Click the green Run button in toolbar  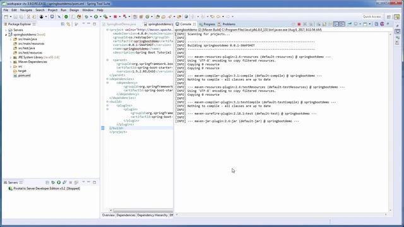[x=96, y=17]
